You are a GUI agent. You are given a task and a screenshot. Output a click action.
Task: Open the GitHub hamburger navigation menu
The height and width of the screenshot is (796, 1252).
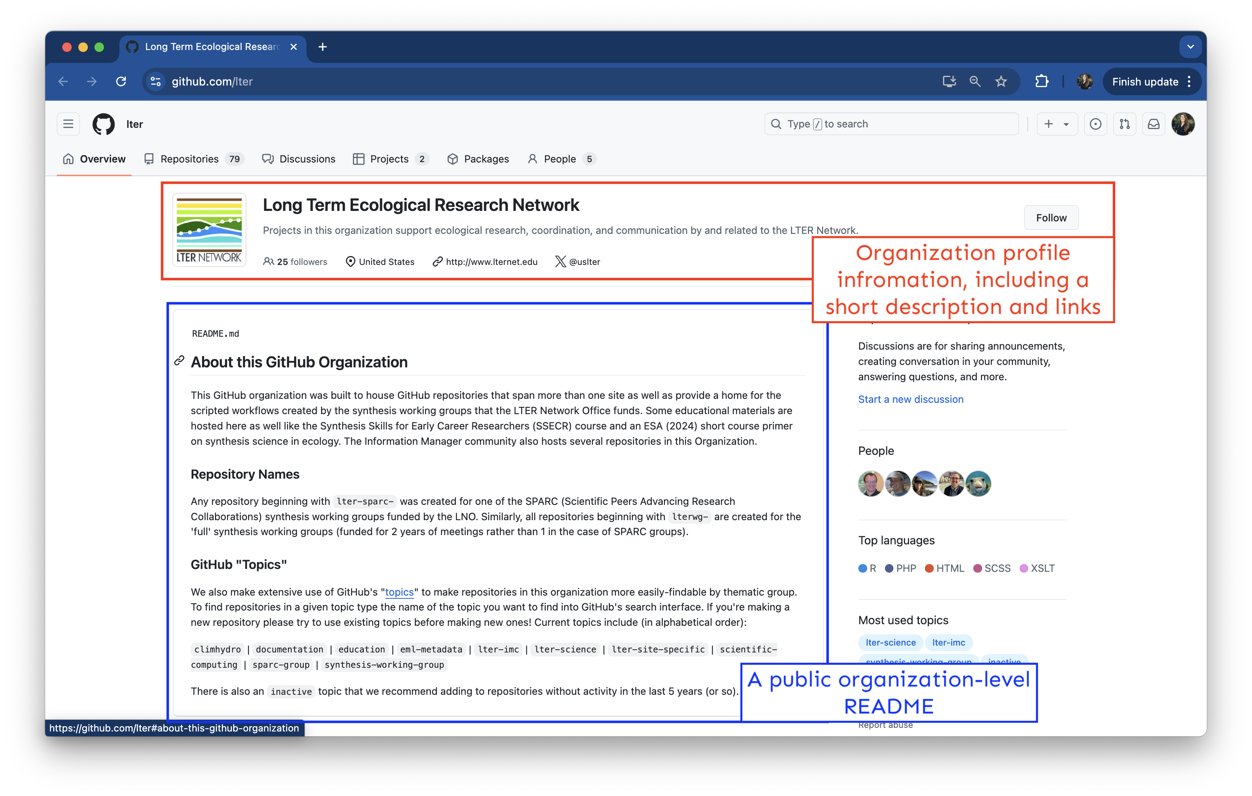point(68,124)
